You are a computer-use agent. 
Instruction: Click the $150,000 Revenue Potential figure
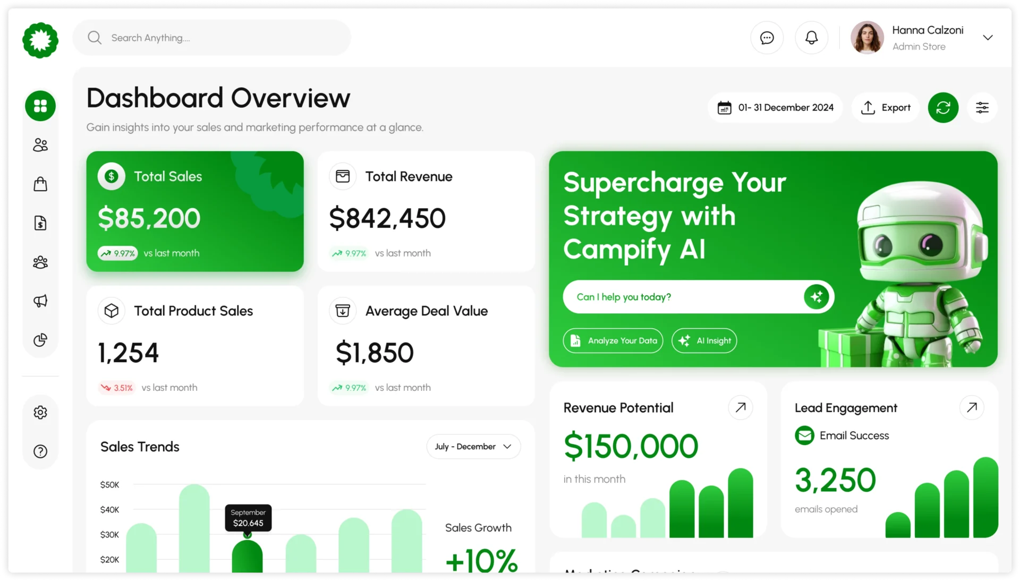click(x=631, y=446)
